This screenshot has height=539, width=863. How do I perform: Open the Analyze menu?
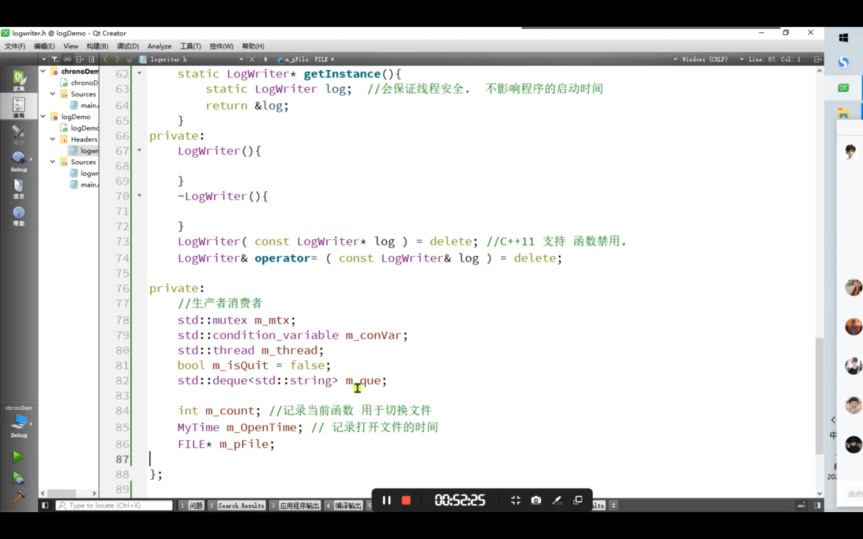[159, 46]
